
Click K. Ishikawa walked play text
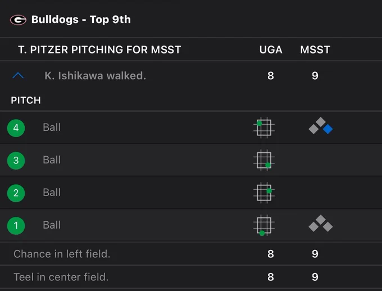pos(95,76)
